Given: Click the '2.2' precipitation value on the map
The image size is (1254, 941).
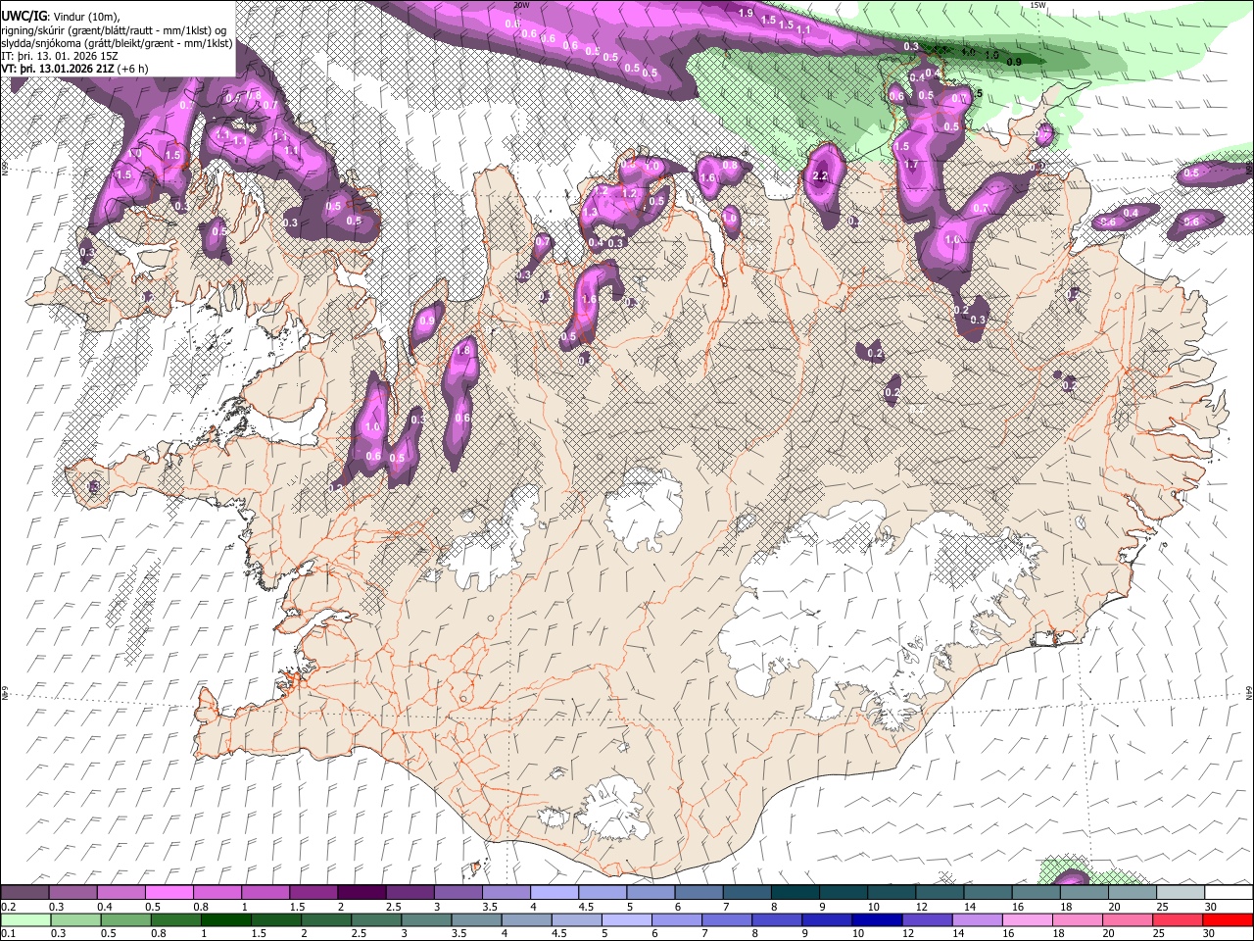Looking at the screenshot, I should tap(821, 176).
